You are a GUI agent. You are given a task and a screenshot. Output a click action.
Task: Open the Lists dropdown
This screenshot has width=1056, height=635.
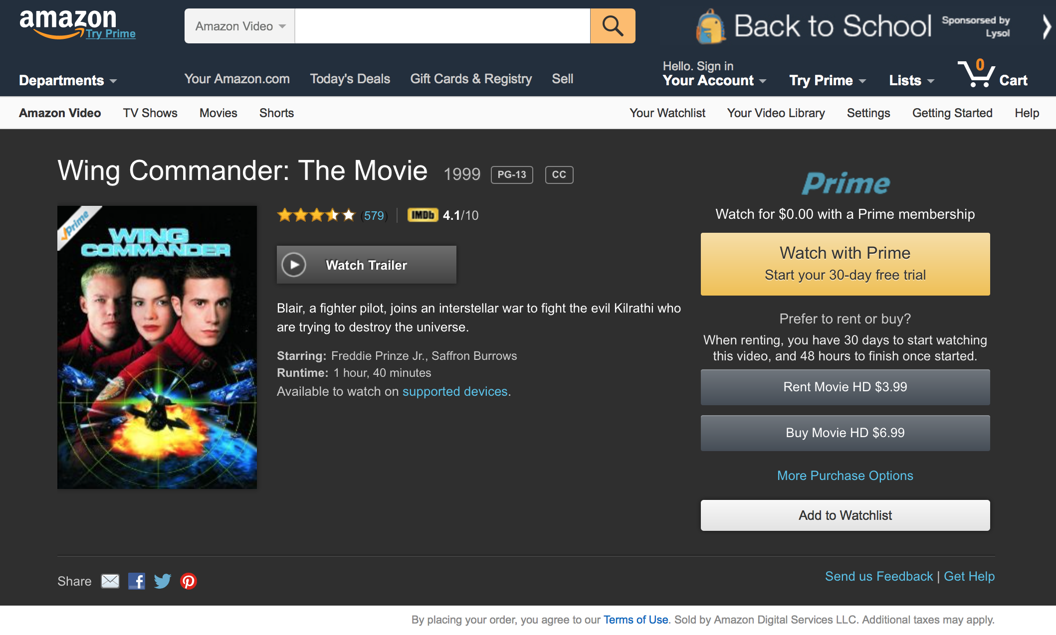tap(911, 80)
